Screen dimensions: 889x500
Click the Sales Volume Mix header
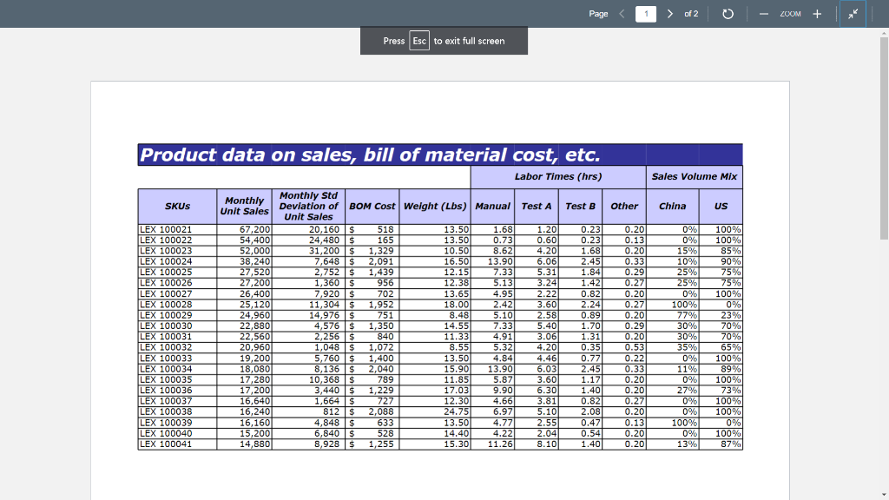coord(694,176)
